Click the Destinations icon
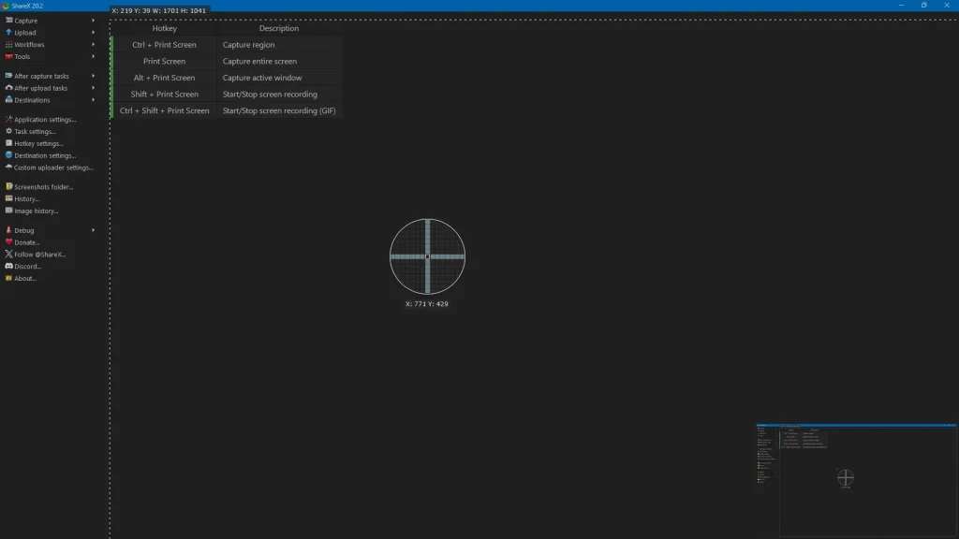 pyautogui.click(x=8, y=99)
